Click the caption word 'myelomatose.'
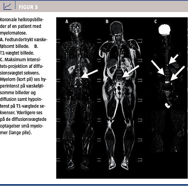Screen dimensions: 188x186 13,33
